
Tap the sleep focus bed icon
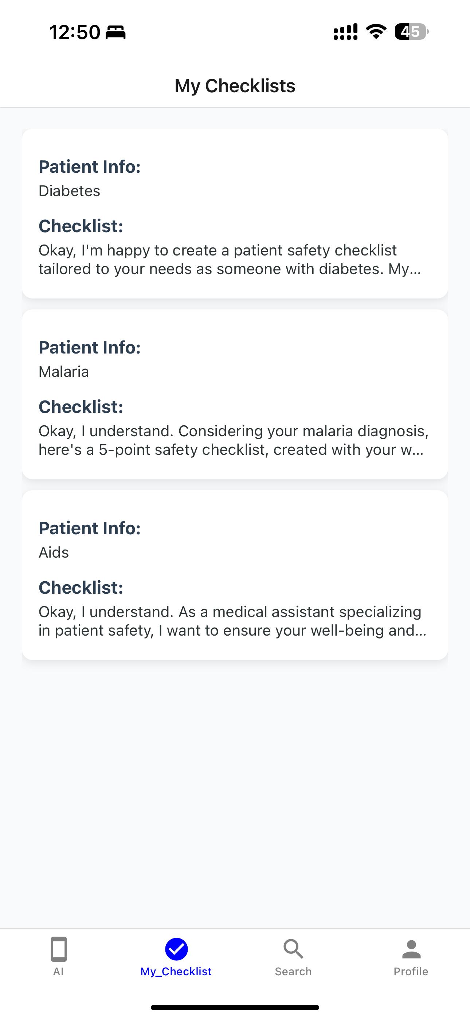(x=115, y=32)
